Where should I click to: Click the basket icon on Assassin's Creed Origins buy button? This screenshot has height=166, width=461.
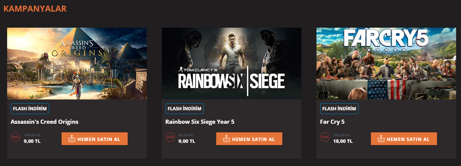point(72,139)
